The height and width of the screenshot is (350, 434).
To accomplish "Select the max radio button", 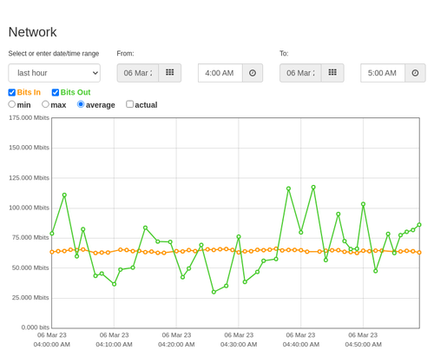I will pos(45,104).
